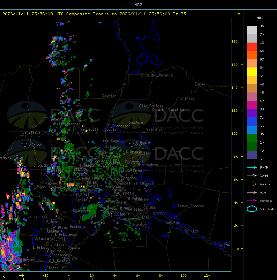This screenshot has width=277, height=280.
Task: Pick the bright green 30 dBZ swatch
Action: click(252, 138)
